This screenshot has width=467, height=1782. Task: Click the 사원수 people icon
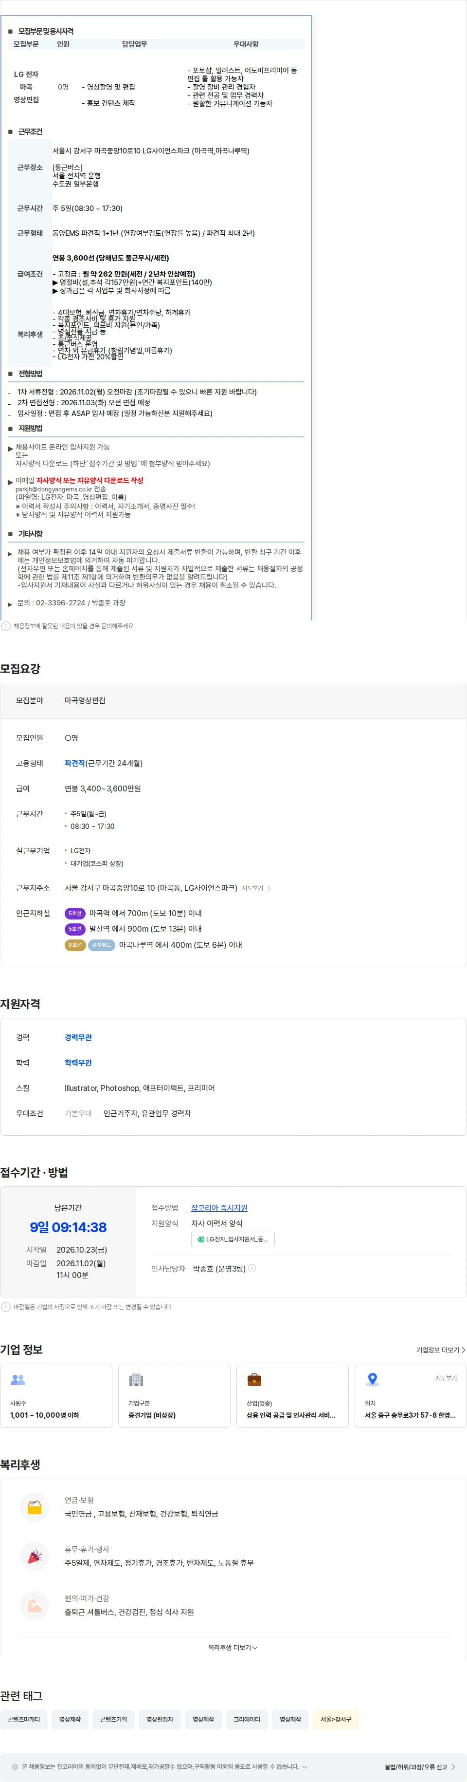[18, 1379]
